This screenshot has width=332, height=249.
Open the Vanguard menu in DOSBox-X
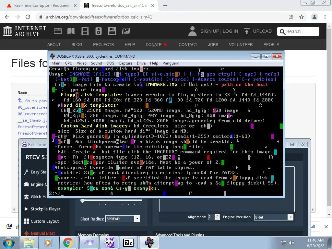point(171,63)
